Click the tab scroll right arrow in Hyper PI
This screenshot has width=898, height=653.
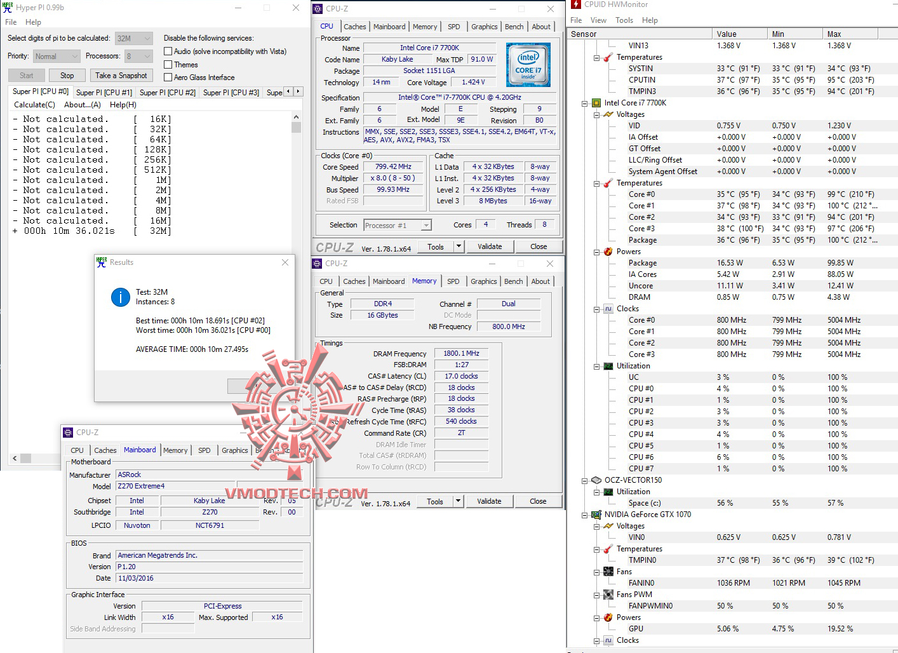point(298,91)
